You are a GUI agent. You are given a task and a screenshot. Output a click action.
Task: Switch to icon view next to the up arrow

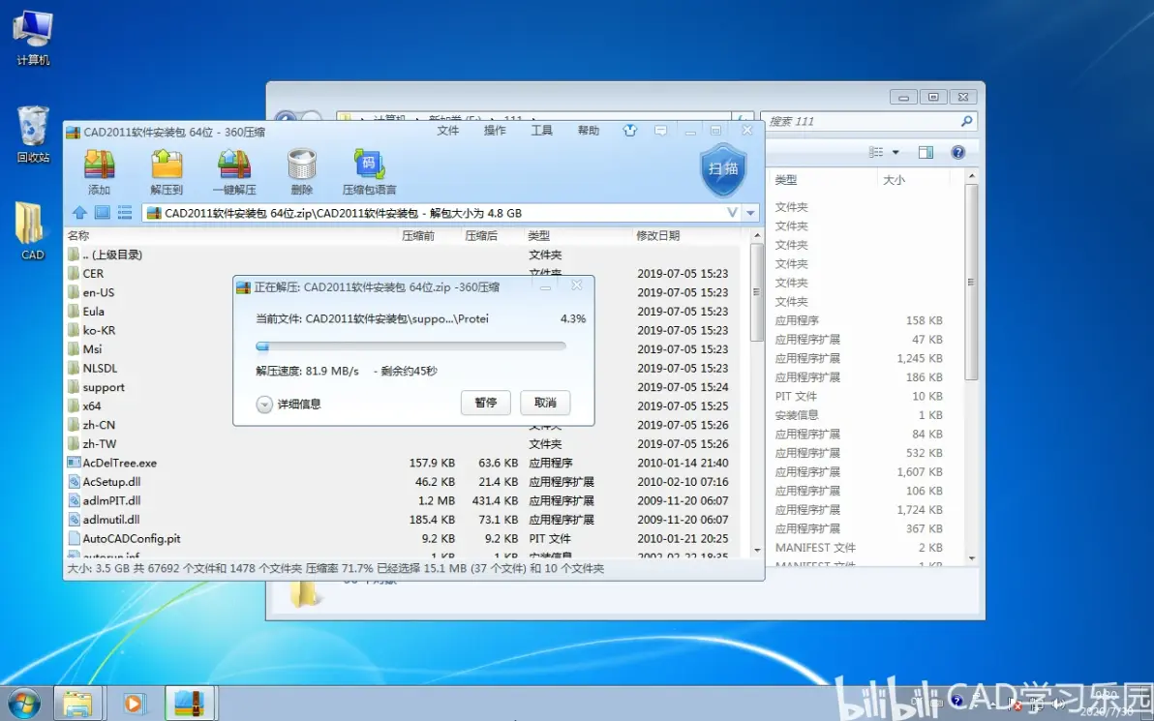pos(103,213)
